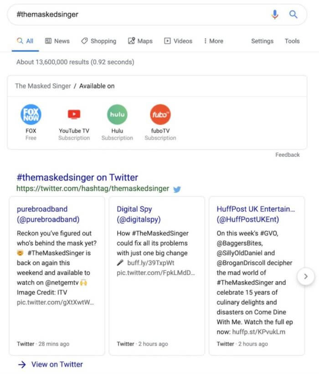Open the FOX NOW streaming icon
Screen dimensions: 319x374
pyautogui.click(x=31, y=114)
